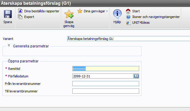The width and height of the screenshot is (190, 111).
Task: Click the UNIT4Ideas link text
Action: pyautogui.click(x=141, y=22)
